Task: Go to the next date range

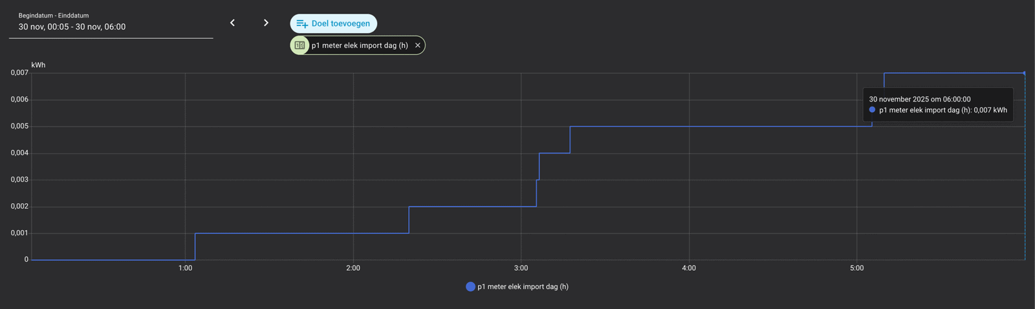Action: coord(266,23)
